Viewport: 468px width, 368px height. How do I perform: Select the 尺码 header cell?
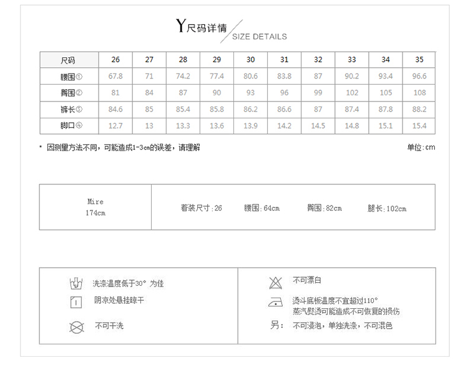coord(69,60)
